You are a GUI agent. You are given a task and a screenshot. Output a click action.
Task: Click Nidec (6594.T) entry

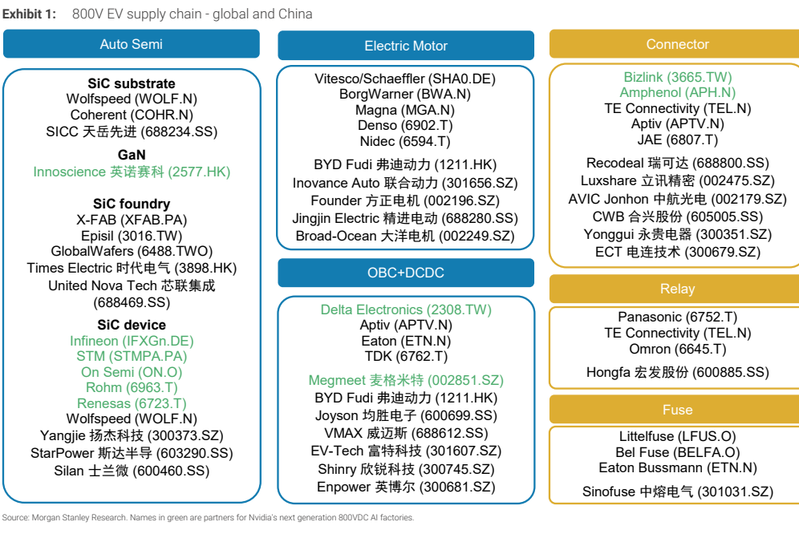(x=405, y=141)
